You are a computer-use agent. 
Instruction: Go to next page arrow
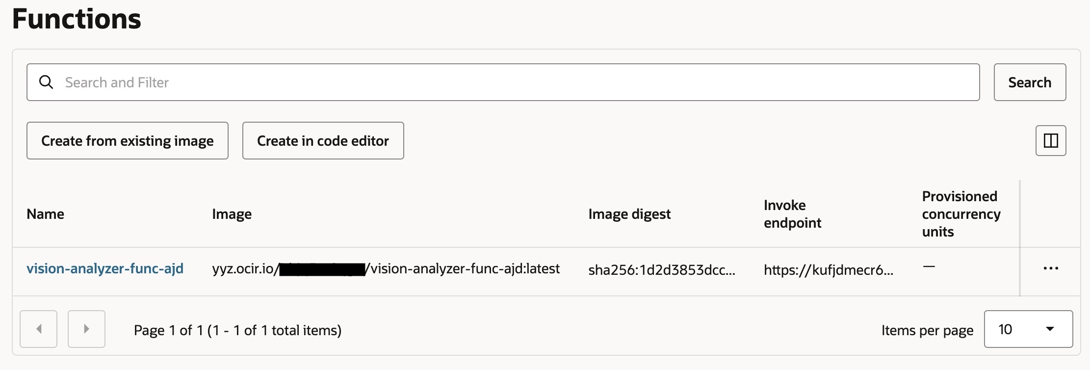(x=86, y=329)
